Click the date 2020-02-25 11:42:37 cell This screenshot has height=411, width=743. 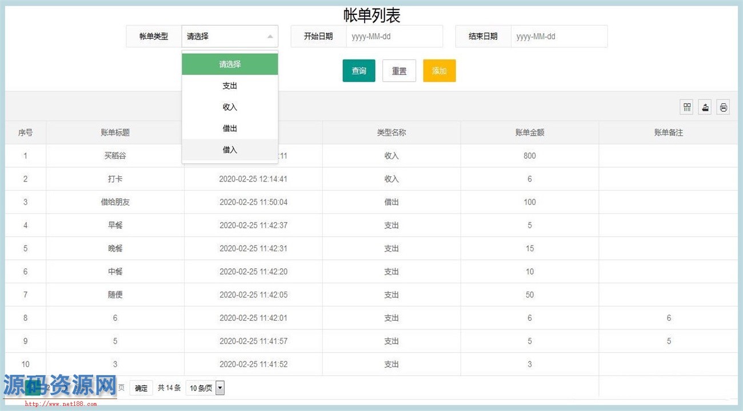[x=253, y=225]
